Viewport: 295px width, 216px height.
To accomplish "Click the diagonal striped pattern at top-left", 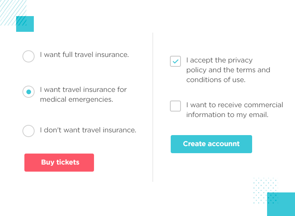I will pyautogui.click(x=9, y=10).
